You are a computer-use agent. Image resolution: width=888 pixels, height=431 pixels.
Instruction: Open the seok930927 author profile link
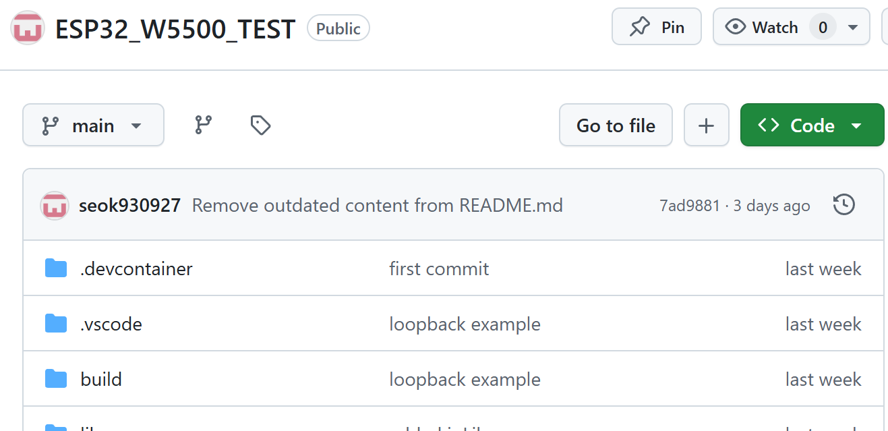pyautogui.click(x=129, y=205)
